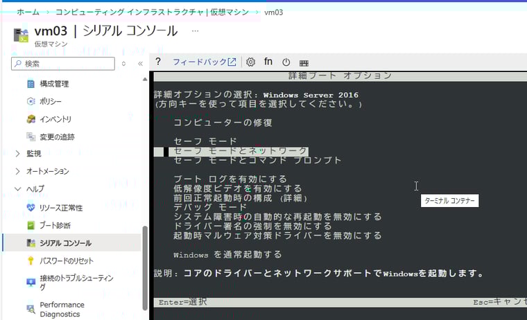Expand the 監視 section
This screenshot has width=527, height=320.
click(17, 154)
